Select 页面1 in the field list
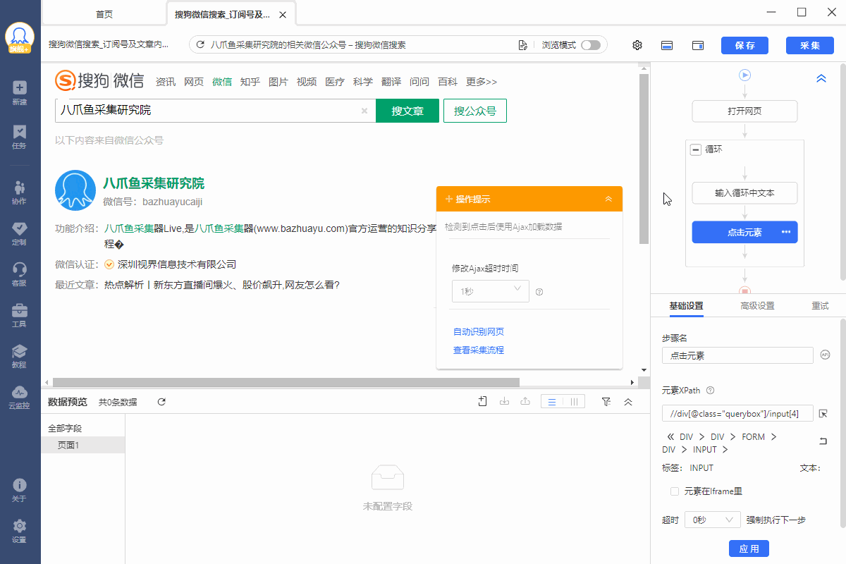Screen dimensions: 846x564 83,445
